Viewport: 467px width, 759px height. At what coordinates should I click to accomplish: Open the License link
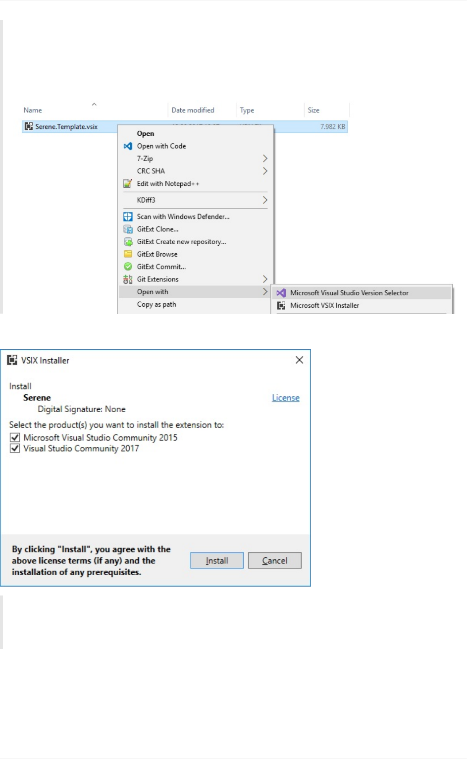click(286, 398)
